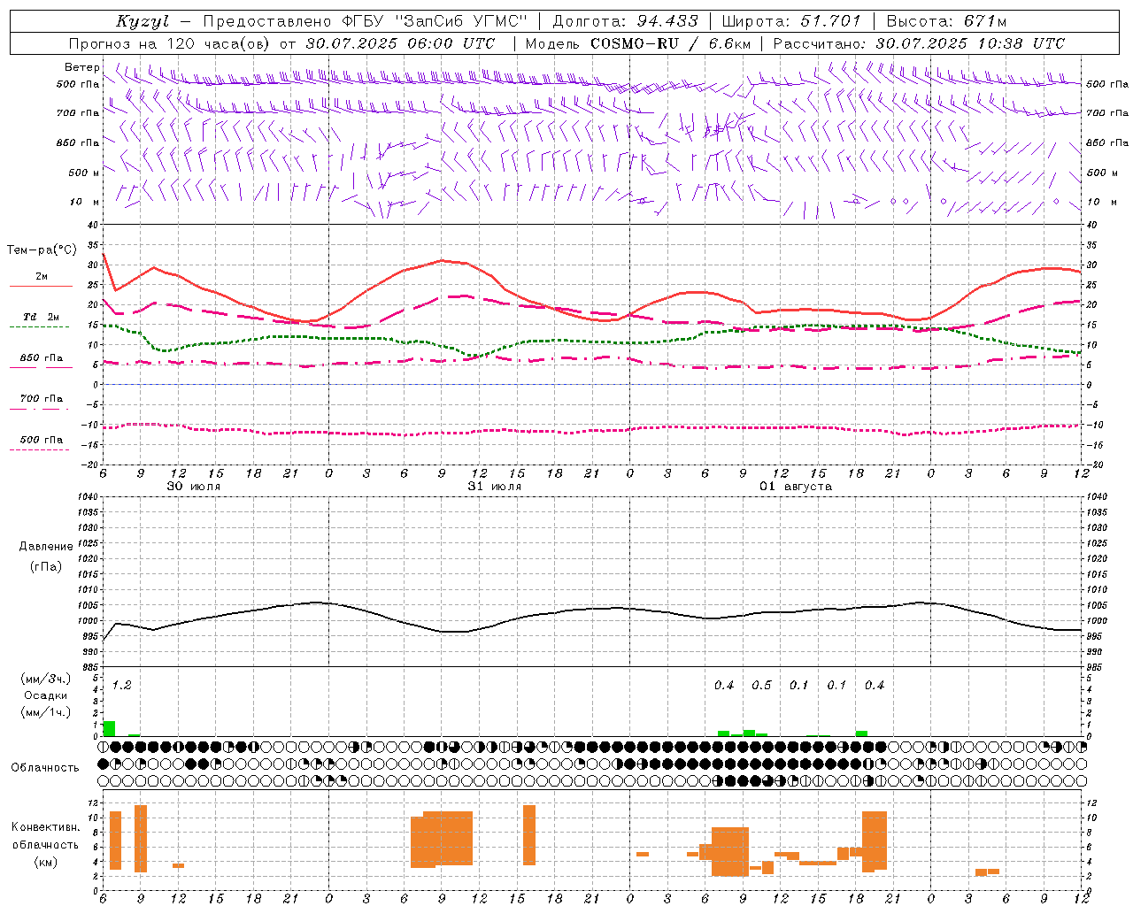Click the solid red 2м legend line
The width and height of the screenshot is (1133, 906).
click(42, 286)
